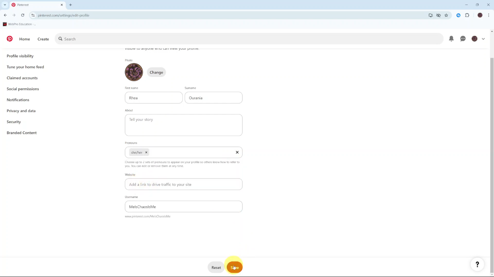Click the Username field MelsChaosIsMe

(184, 207)
